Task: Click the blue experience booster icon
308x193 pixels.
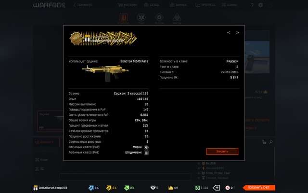Action: click(x=90, y=187)
